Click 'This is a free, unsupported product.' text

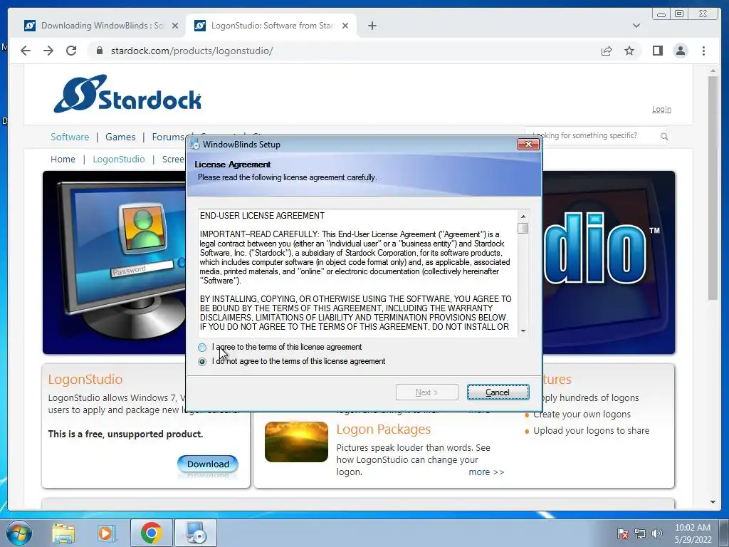[x=125, y=434]
